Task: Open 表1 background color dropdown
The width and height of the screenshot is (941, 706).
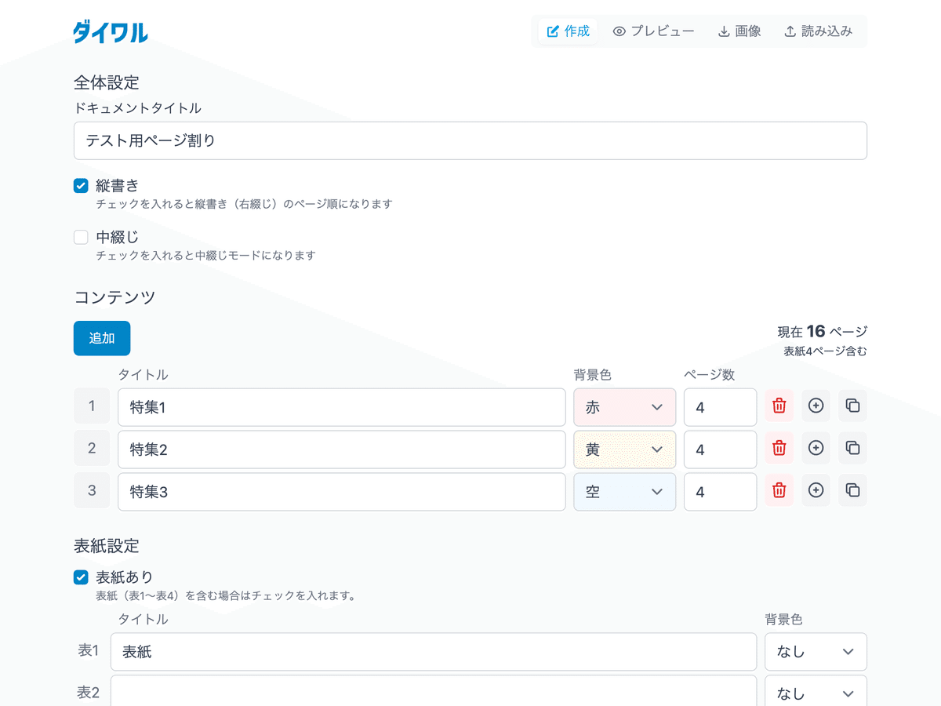Action: [x=816, y=652]
